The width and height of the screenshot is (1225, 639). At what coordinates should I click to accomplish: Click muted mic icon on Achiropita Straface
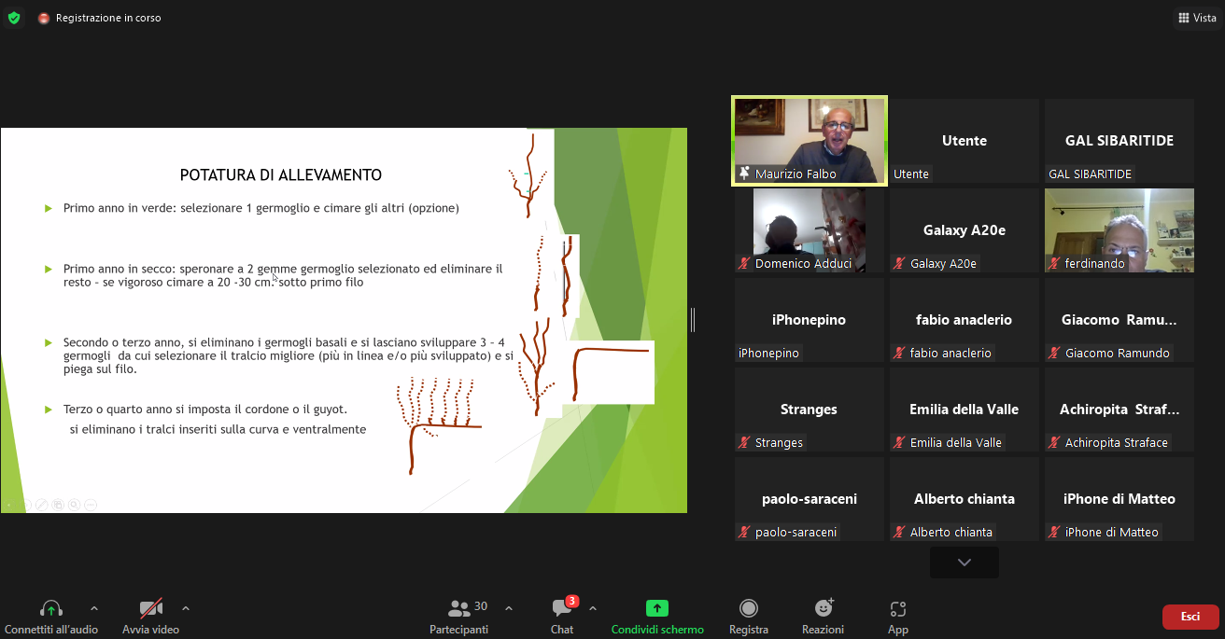[1055, 443]
